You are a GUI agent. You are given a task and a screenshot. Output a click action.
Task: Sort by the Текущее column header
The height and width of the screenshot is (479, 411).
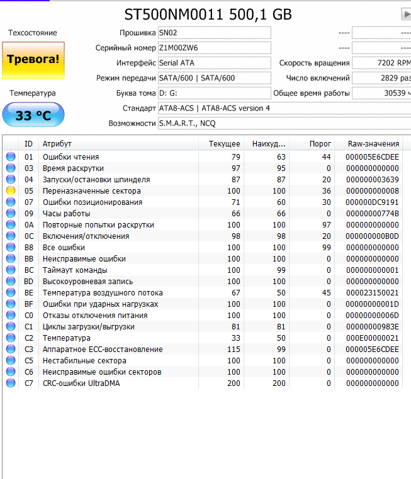[221, 143]
